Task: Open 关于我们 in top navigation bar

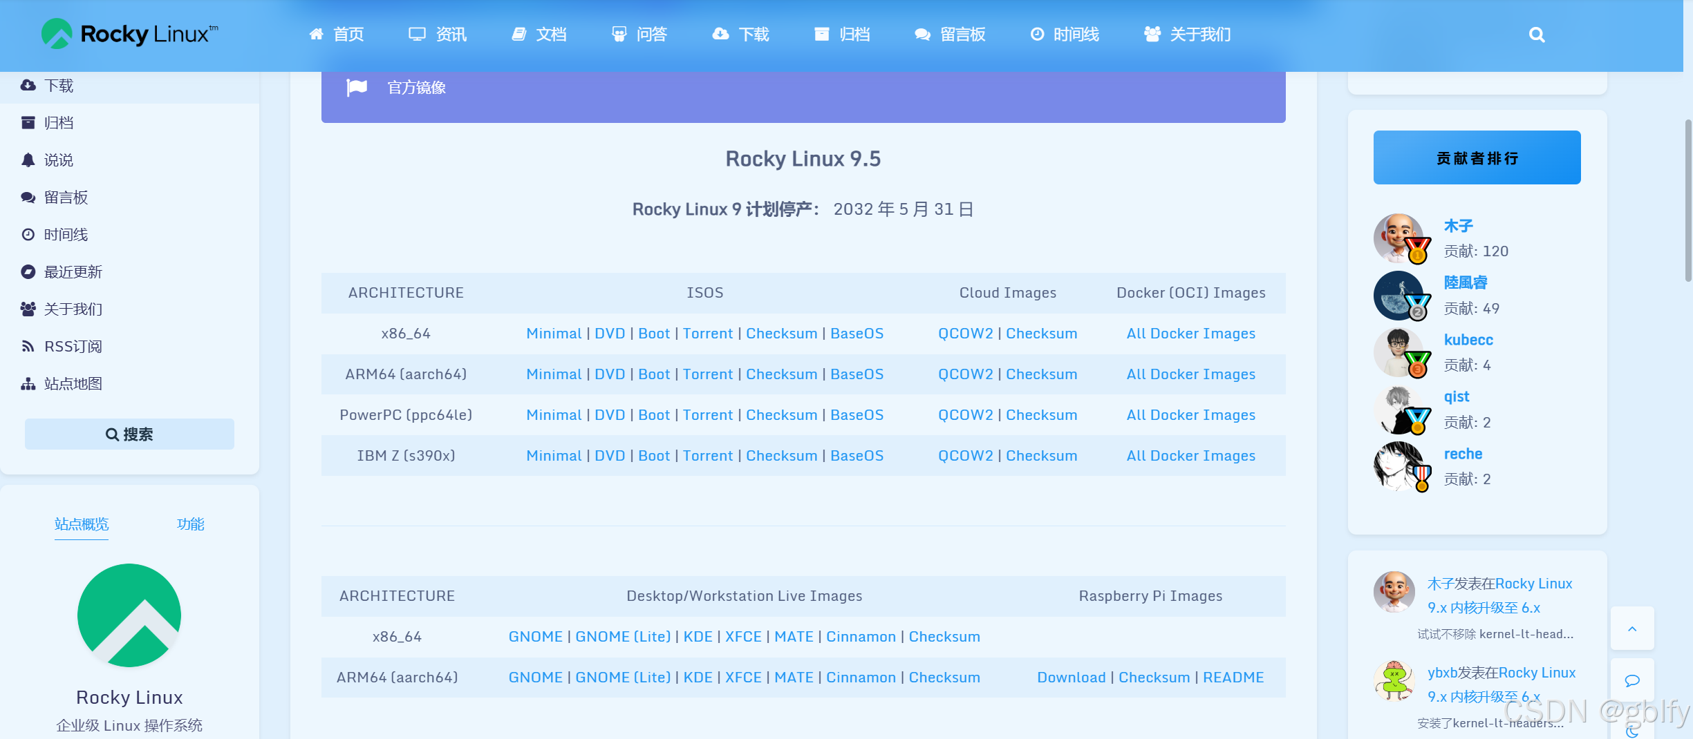Action: pyautogui.click(x=1187, y=35)
